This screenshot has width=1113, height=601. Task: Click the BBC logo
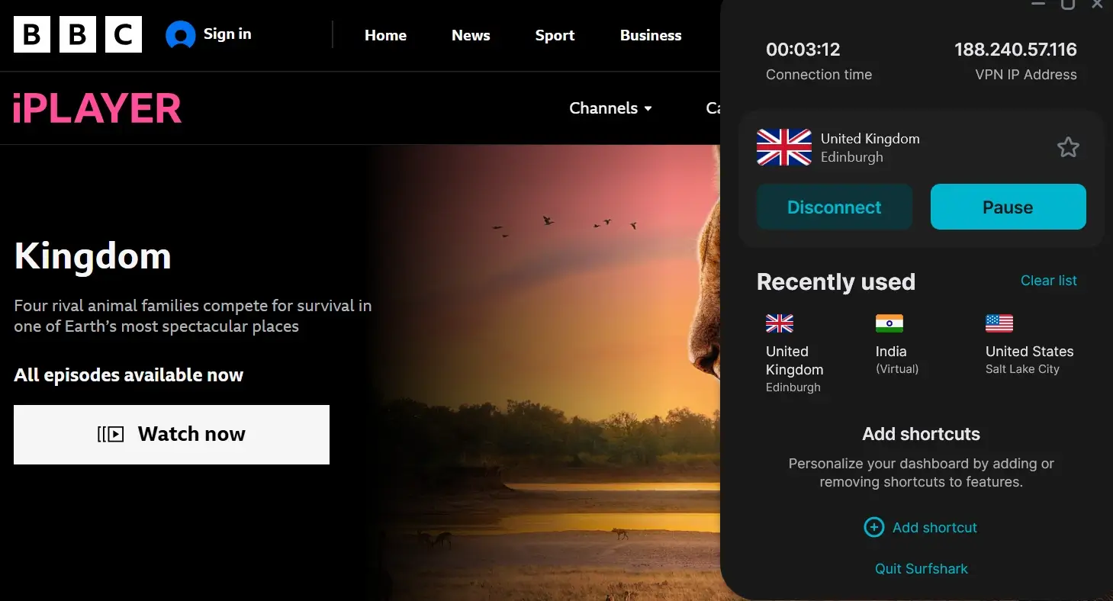pyautogui.click(x=76, y=34)
